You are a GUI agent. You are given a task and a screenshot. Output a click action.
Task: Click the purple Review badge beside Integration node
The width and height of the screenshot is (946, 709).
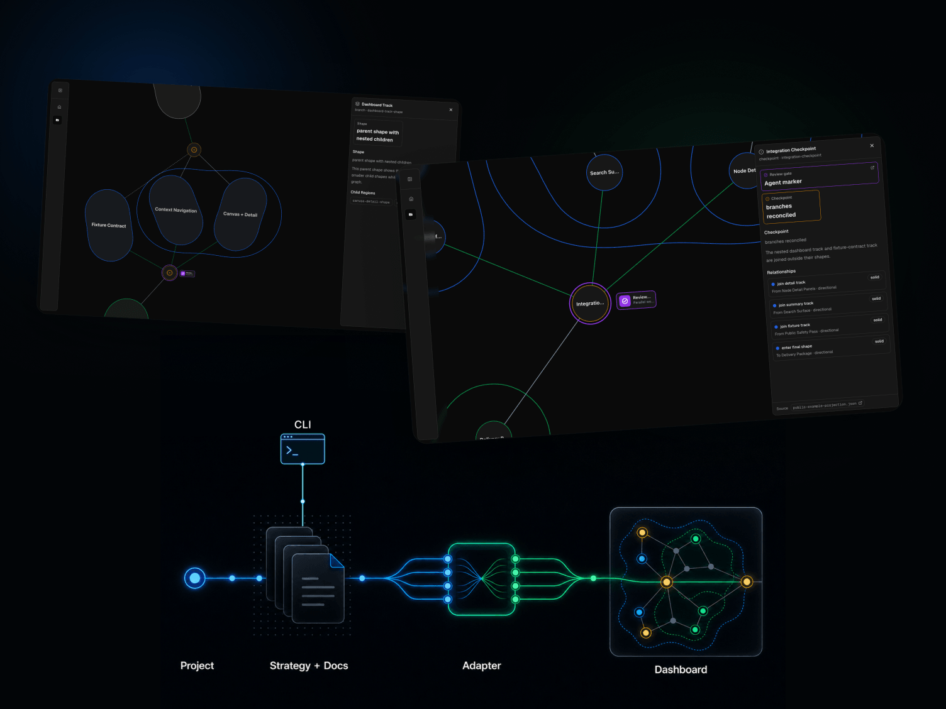coord(636,300)
